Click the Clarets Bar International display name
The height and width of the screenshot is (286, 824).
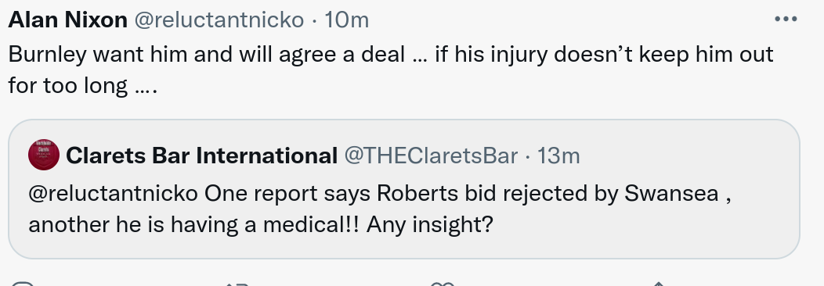(202, 156)
